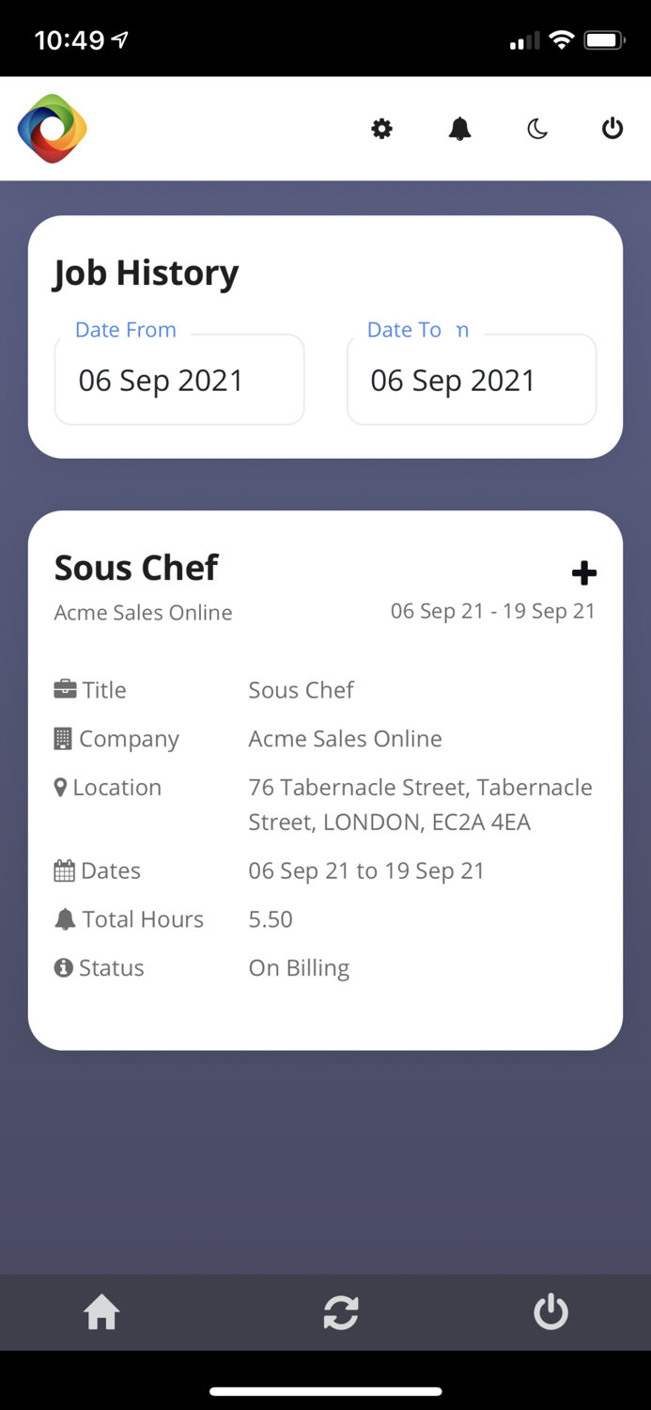Select the Home icon in the bottom bar
This screenshot has width=651, height=1410.
coord(101,1312)
